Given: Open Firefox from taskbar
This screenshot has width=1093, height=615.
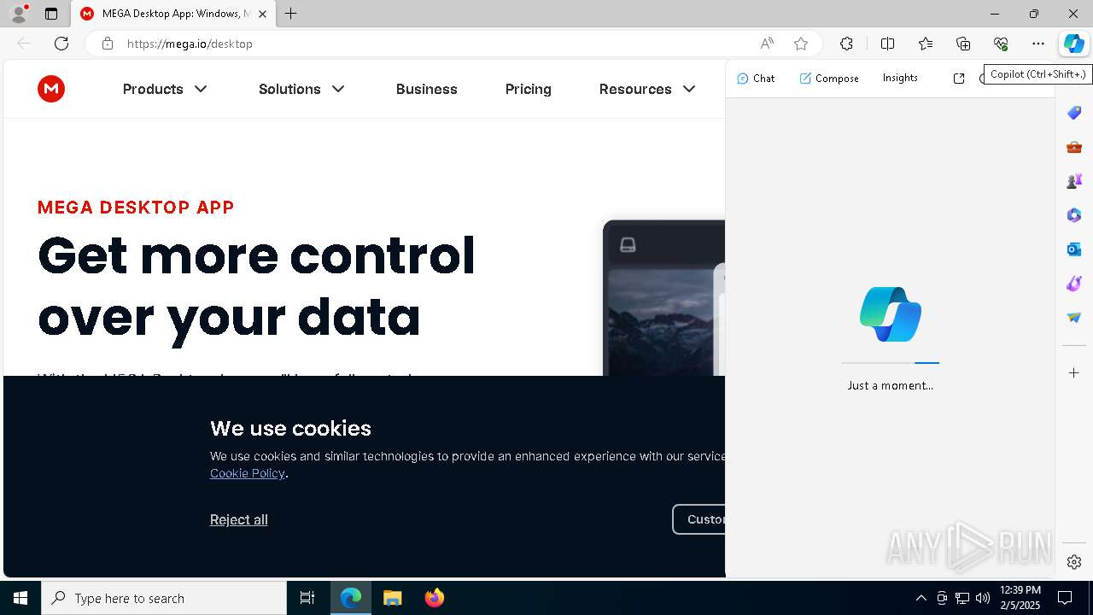Looking at the screenshot, I should tap(435, 598).
